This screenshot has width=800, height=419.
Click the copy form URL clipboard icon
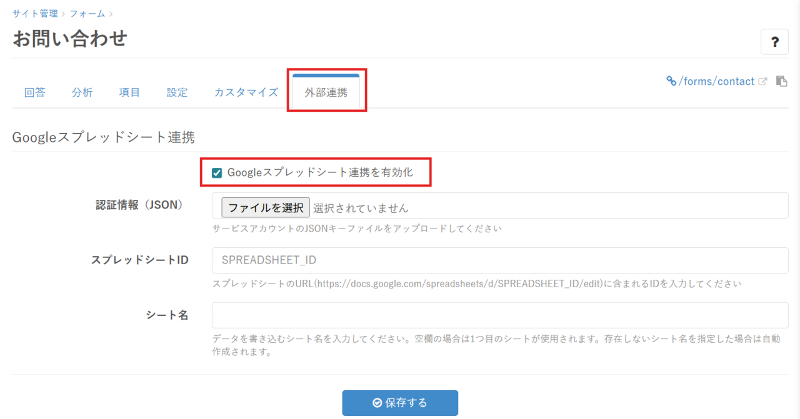coord(781,81)
